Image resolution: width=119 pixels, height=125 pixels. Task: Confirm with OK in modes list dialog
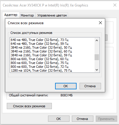[66, 86]
